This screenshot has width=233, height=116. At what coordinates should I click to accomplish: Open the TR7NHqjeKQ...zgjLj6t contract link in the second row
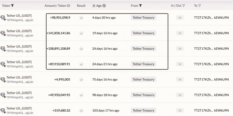click(20, 35)
